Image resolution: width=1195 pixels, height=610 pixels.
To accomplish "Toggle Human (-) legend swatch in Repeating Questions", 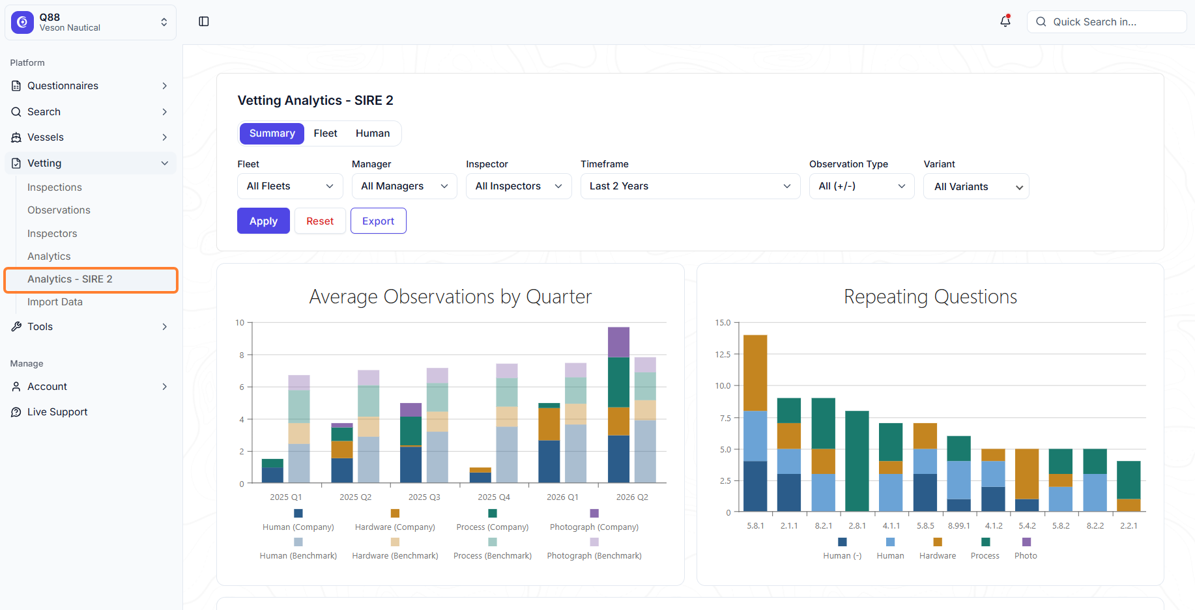I will click(842, 542).
